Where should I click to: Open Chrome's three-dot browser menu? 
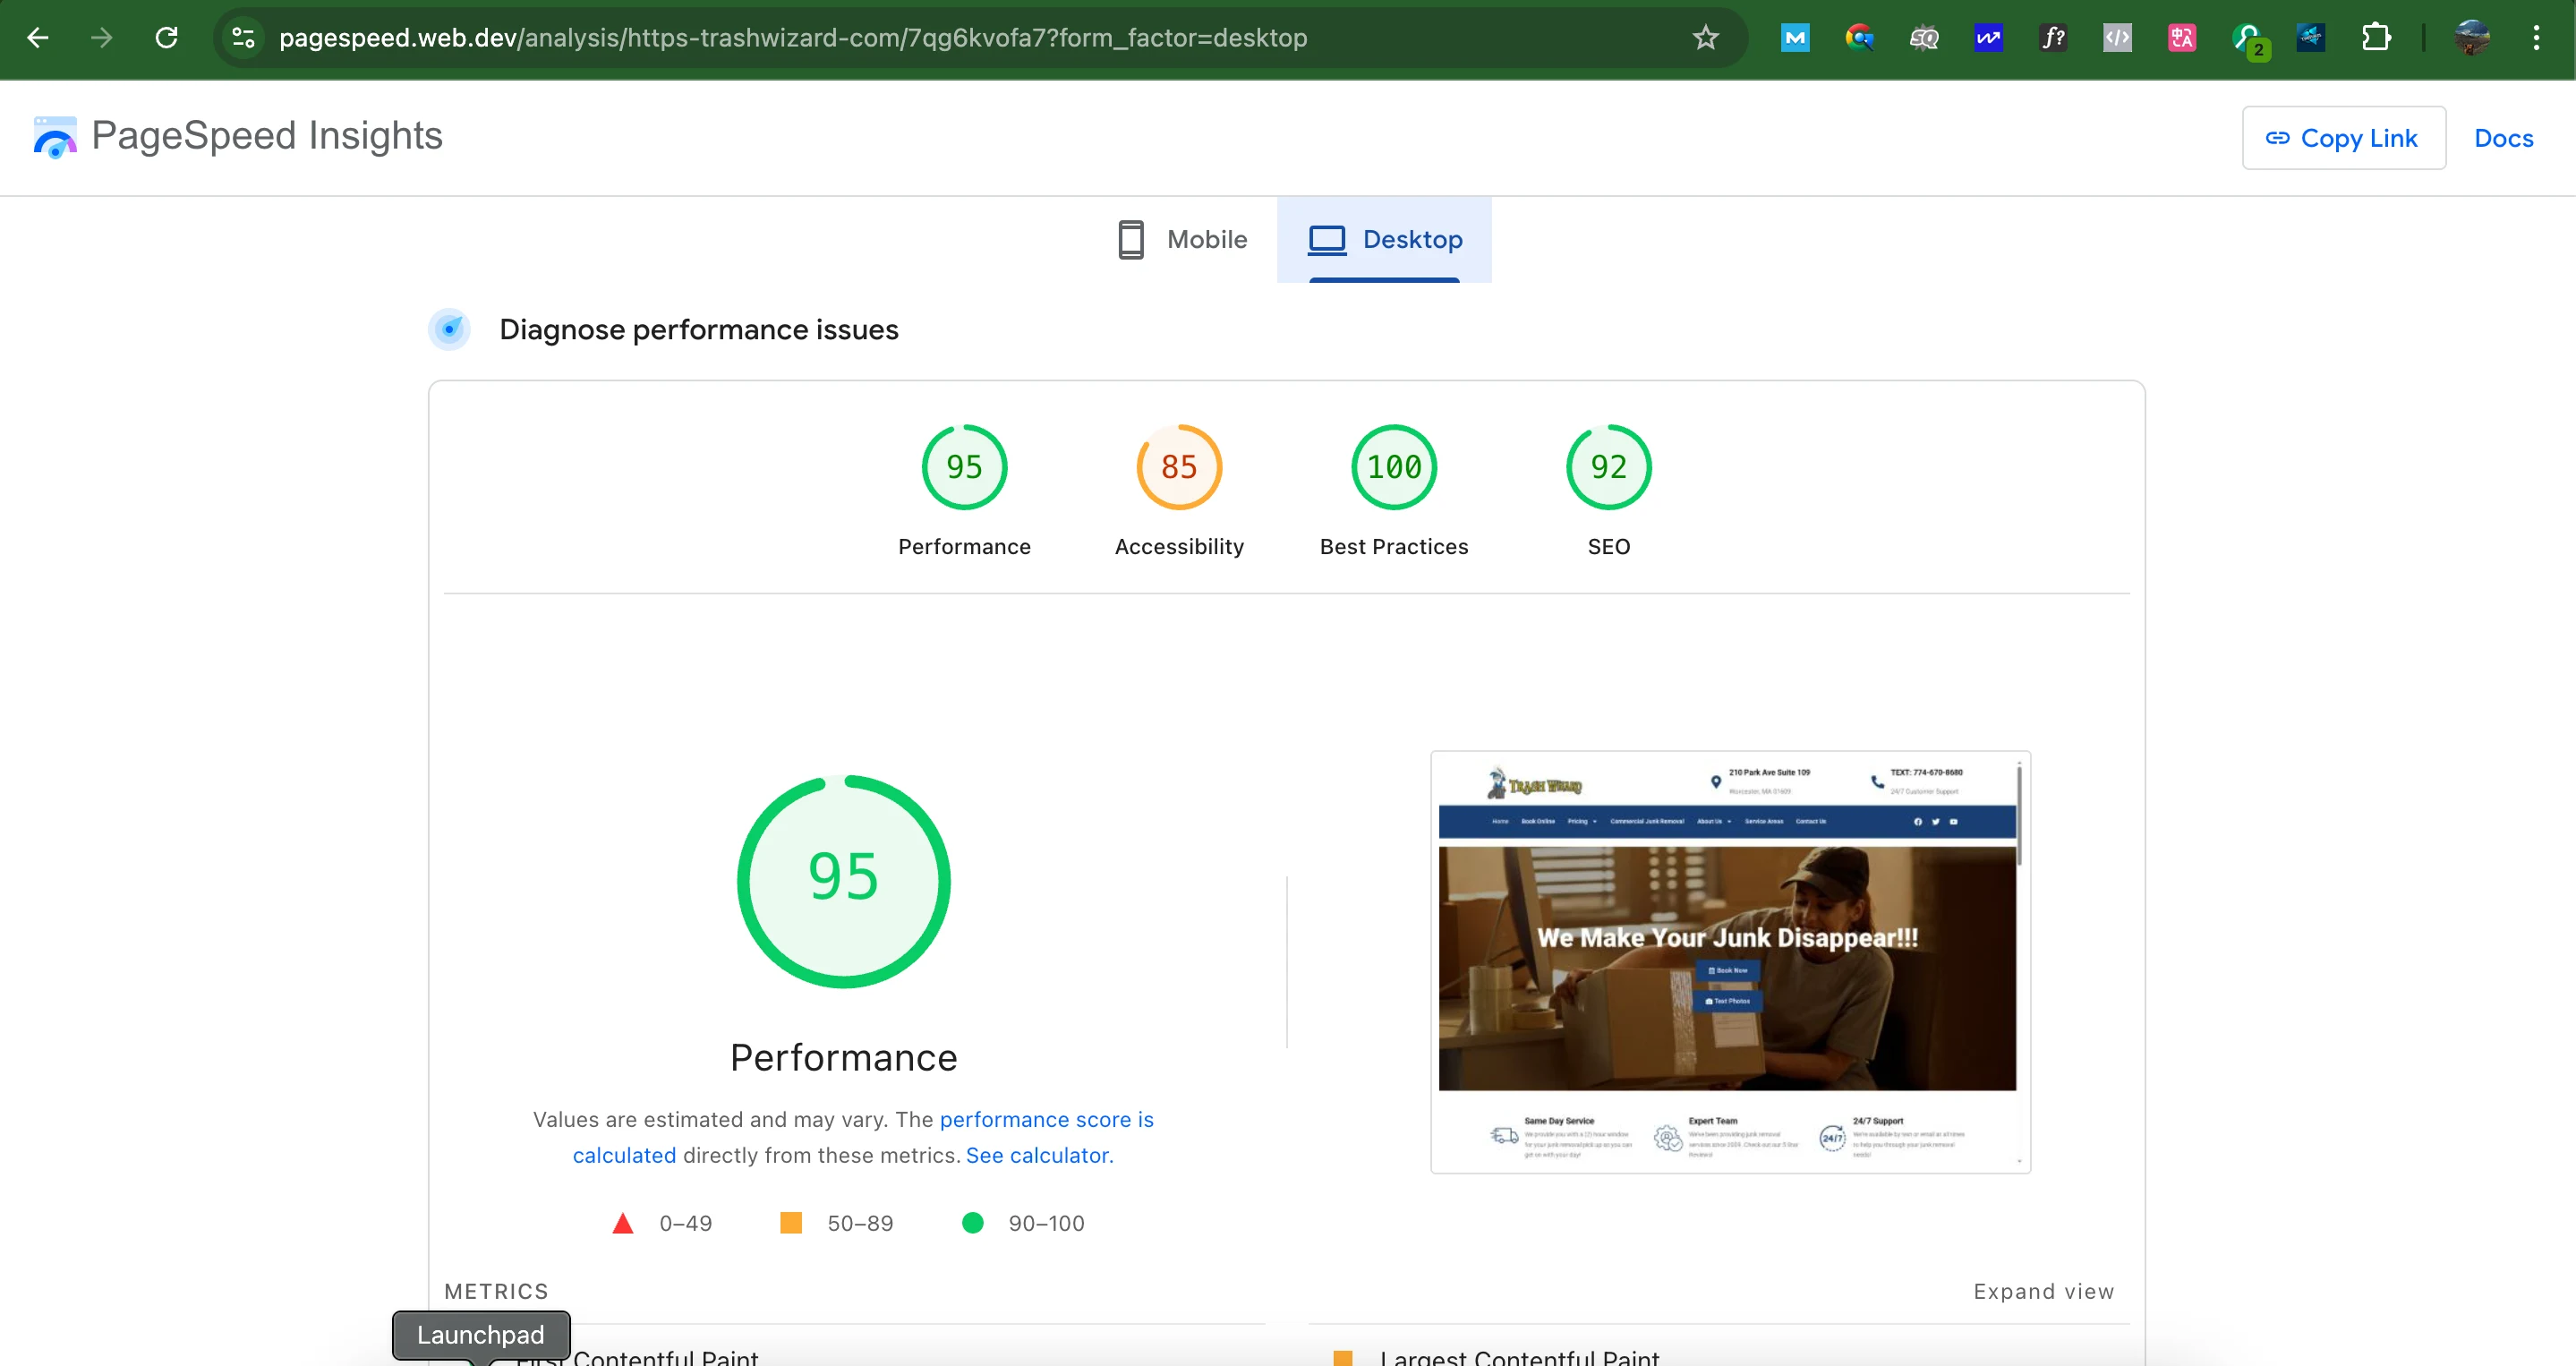coord(2537,38)
